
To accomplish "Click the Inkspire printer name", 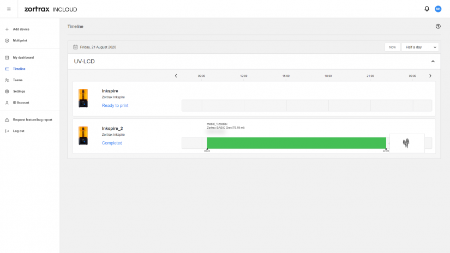I will pyautogui.click(x=110, y=91).
